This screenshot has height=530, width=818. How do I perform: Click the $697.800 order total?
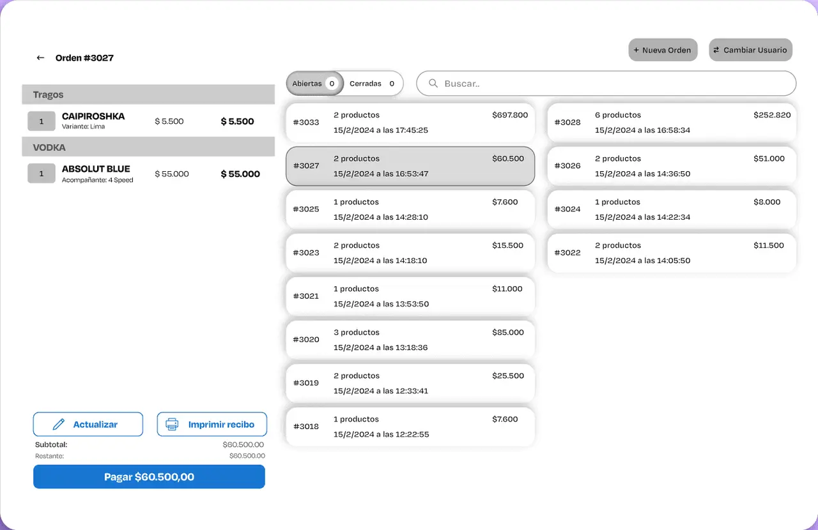click(510, 115)
